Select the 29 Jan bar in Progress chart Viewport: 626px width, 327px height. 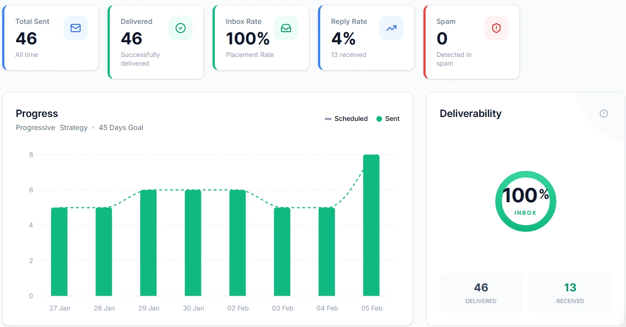148,243
